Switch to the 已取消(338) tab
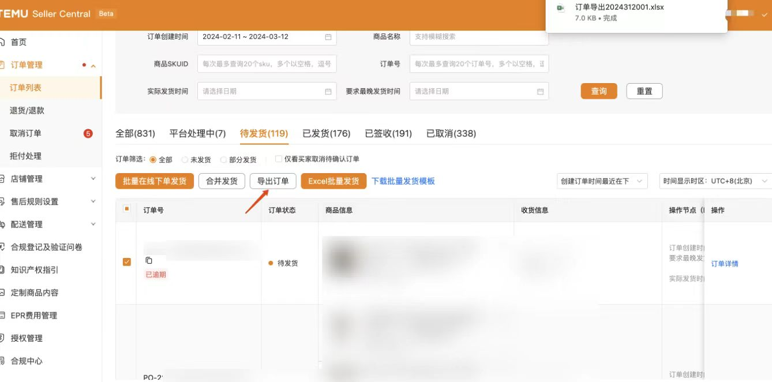Screen dimensions: 772x382 click(451, 133)
